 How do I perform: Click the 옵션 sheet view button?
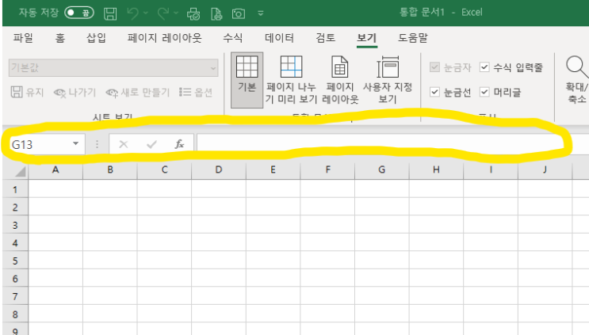point(196,93)
